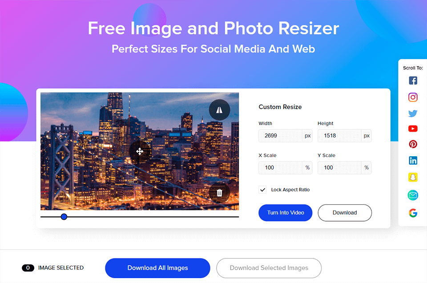Select the Pinterest icon in Scroll To
The width and height of the screenshot is (427, 283).
[413, 144]
